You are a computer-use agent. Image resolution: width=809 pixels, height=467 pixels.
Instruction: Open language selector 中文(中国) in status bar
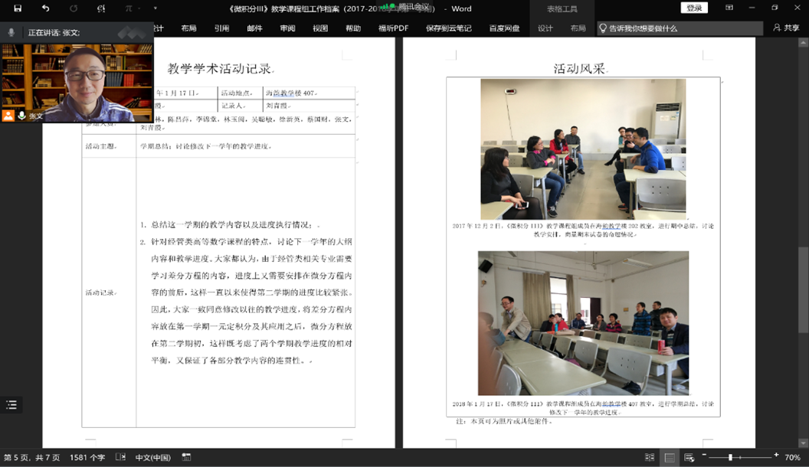(x=153, y=458)
